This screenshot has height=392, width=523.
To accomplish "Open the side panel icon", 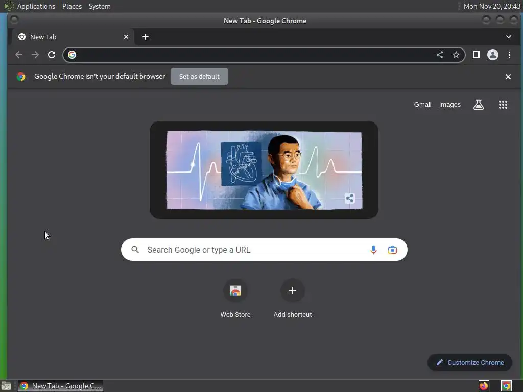I will [x=477, y=55].
